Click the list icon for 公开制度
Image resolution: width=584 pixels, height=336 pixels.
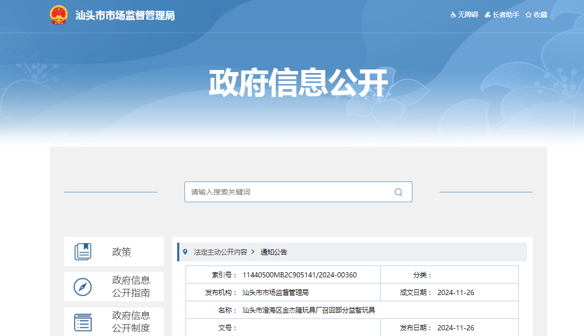pyautogui.click(x=83, y=322)
